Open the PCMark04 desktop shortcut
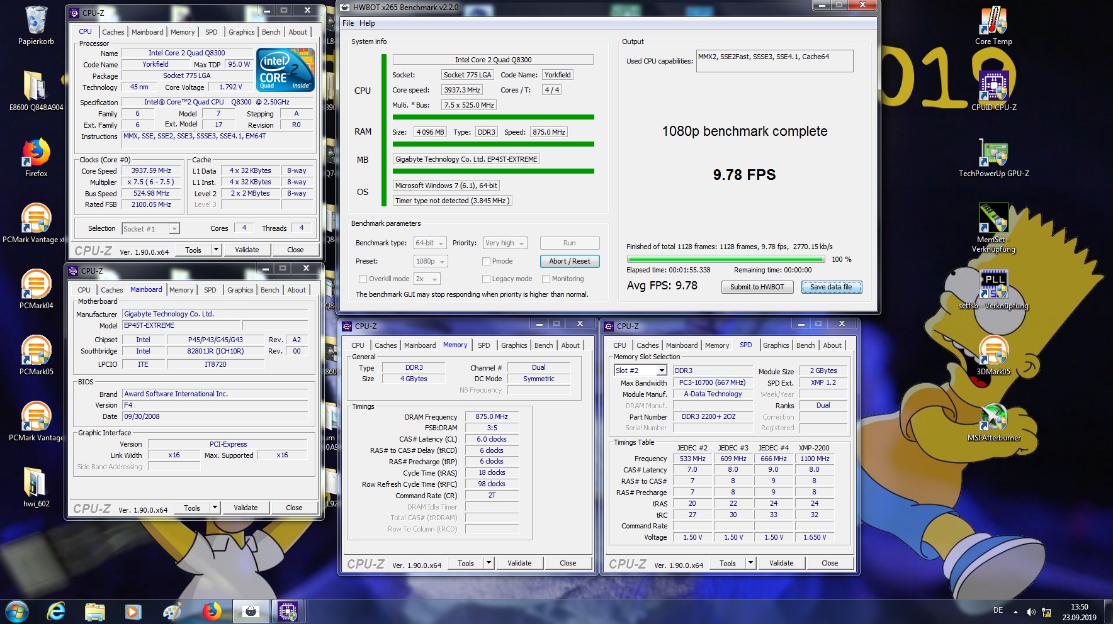This screenshot has height=624, width=1113. point(36,284)
